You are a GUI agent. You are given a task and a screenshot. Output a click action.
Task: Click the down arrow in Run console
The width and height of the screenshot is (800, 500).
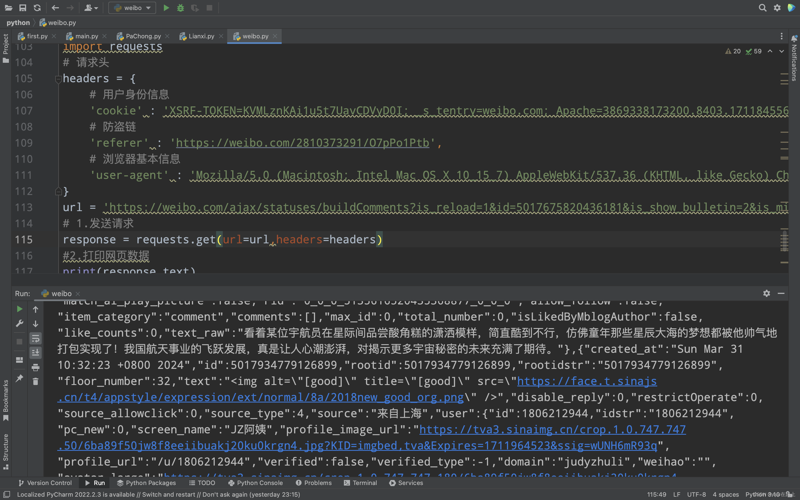pyautogui.click(x=36, y=324)
